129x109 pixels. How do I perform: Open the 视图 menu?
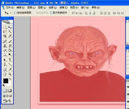point(74,8)
